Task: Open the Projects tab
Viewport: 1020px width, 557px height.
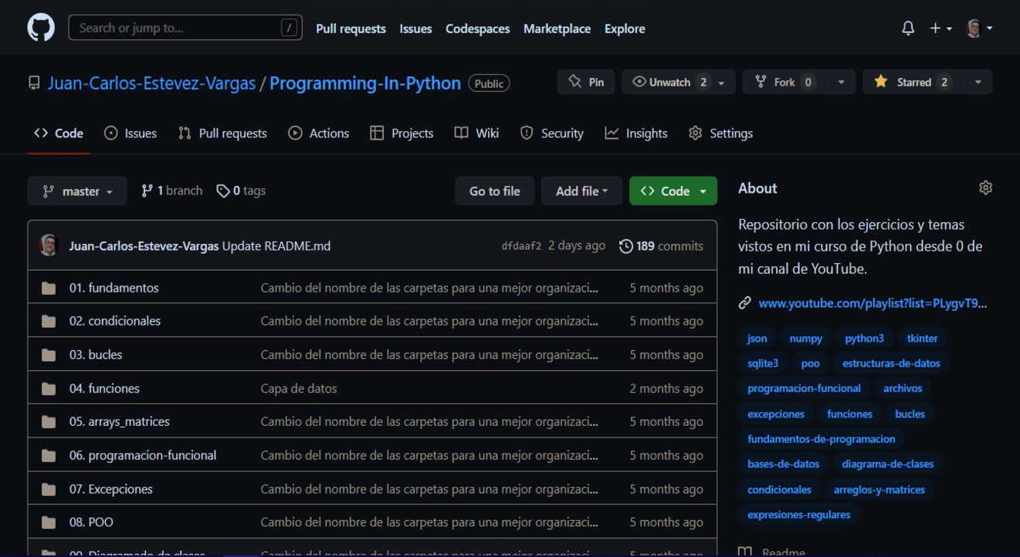Action: [402, 133]
